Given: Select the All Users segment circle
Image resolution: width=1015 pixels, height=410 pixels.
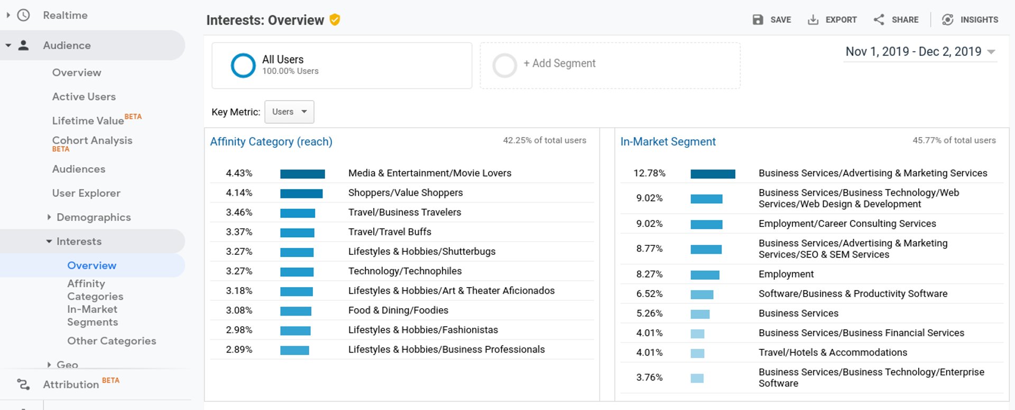Looking at the screenshot, I should [x=243, y=65].
